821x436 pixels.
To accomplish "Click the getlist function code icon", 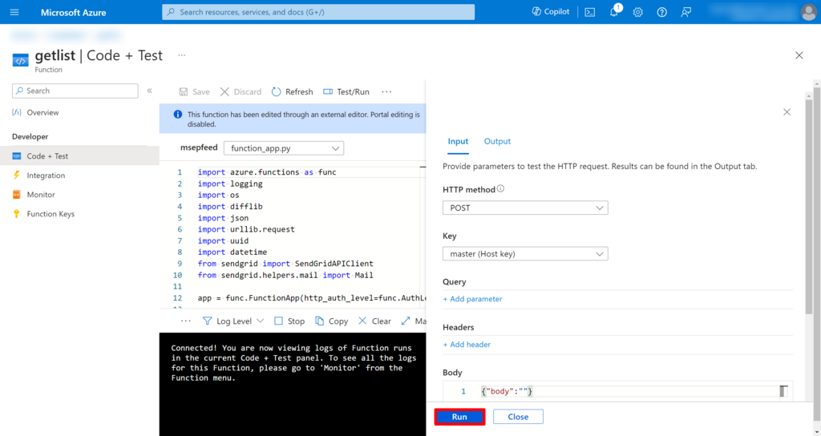I will (20, 61).
